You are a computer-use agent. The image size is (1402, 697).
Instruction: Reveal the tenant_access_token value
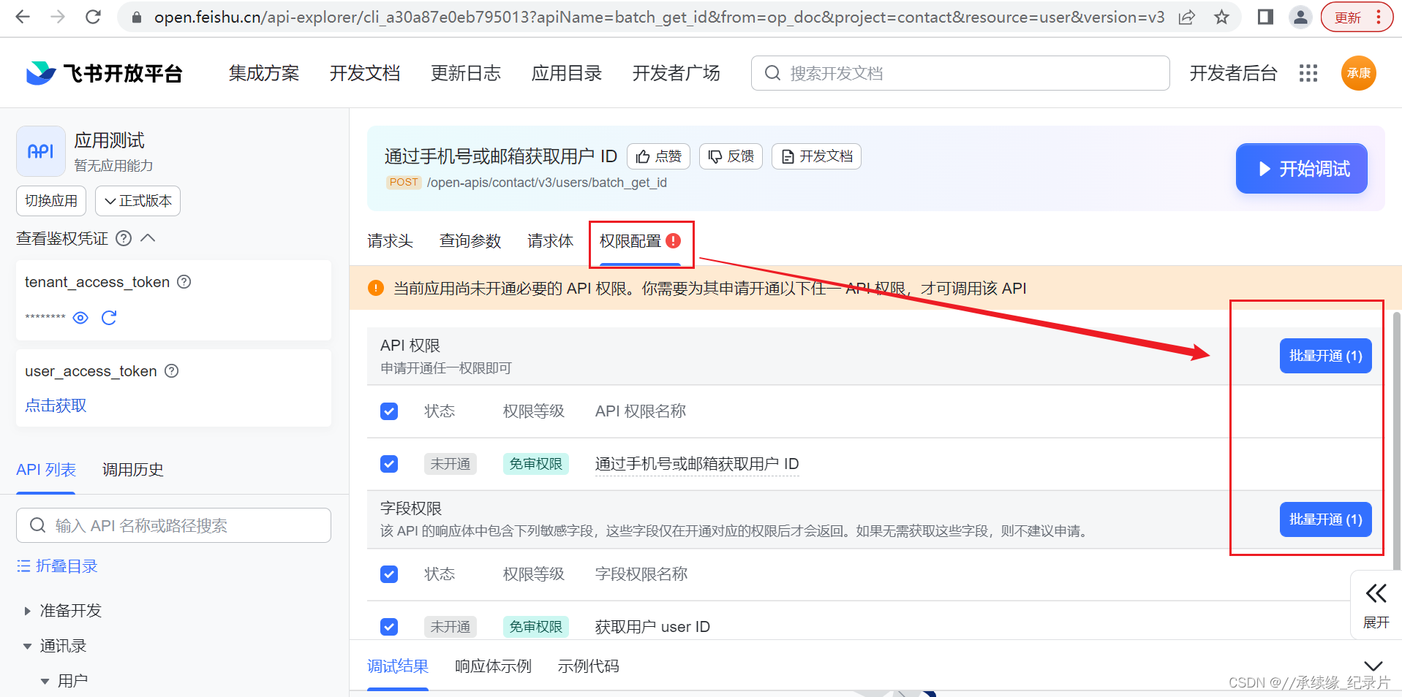point(80,318)
